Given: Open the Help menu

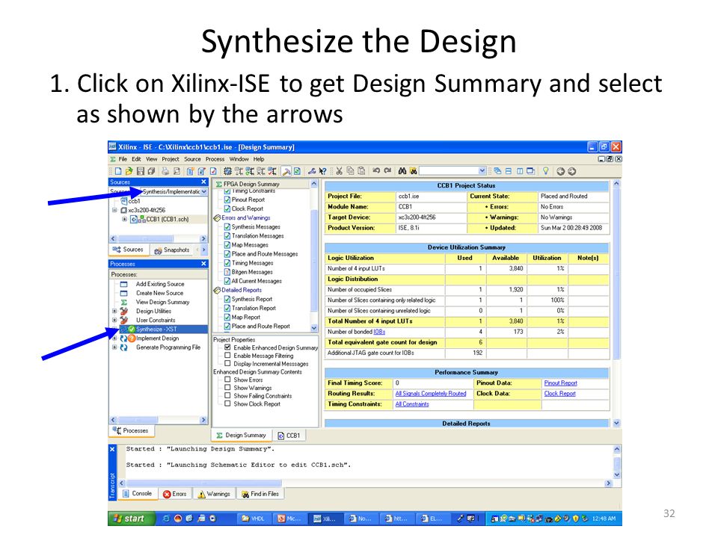Looking at the screenshot, I should tap(259, 159).
